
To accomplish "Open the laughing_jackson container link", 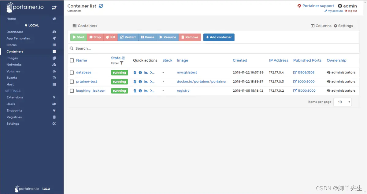I will pyautogui.click(x=91, y=91).
